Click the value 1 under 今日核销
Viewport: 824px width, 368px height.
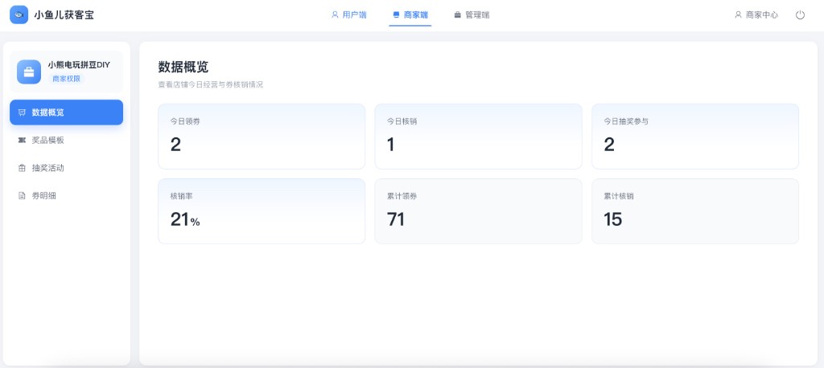pyautogui.click(x=390, y=145)
